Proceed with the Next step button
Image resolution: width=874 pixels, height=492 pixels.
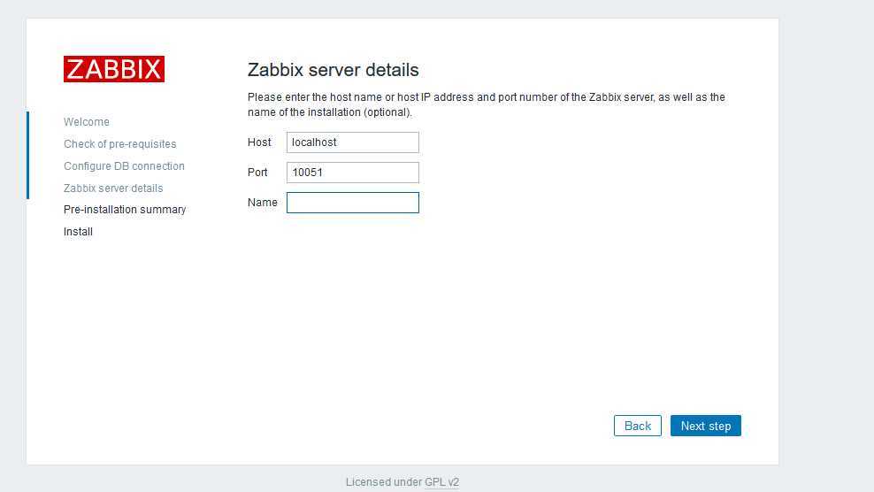click(706, 426)
